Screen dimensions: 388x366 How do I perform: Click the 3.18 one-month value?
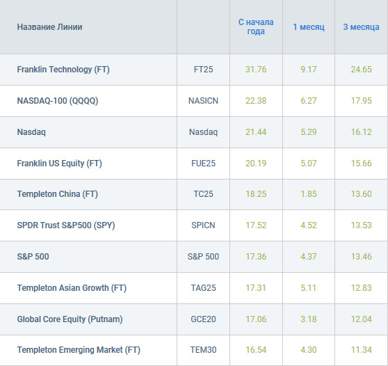coord(309,319)
